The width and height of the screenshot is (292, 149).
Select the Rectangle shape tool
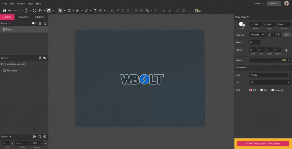tap(69, 11)
